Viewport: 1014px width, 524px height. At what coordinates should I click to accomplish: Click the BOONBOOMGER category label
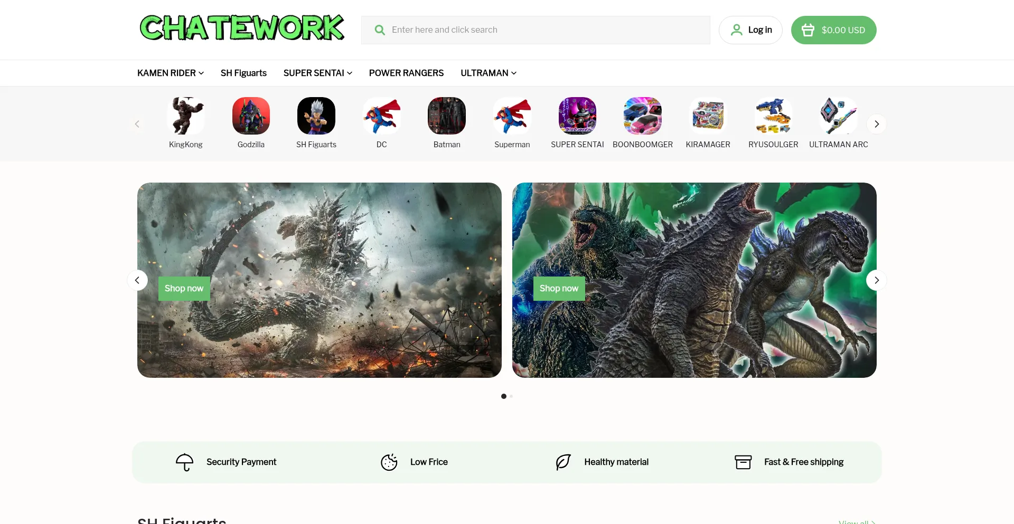pyautogui.click(x=643, y=145)
